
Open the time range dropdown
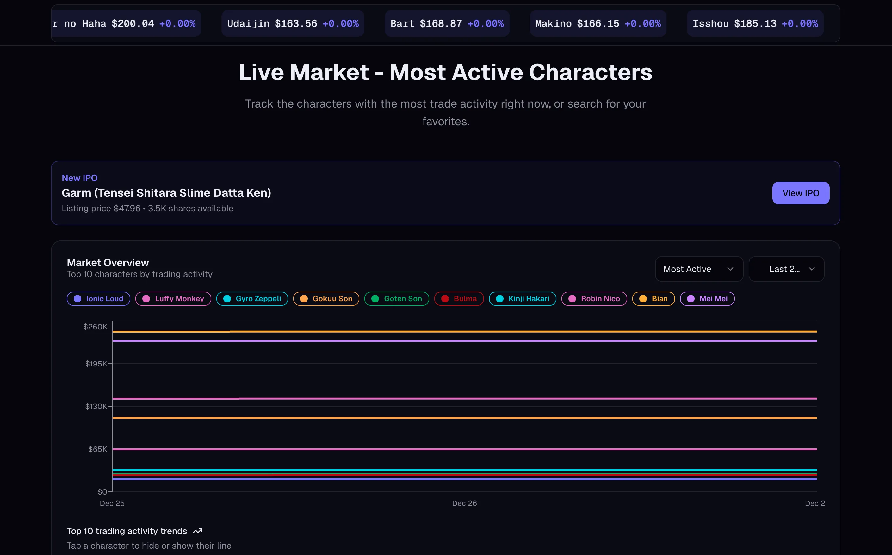point(786,269)
